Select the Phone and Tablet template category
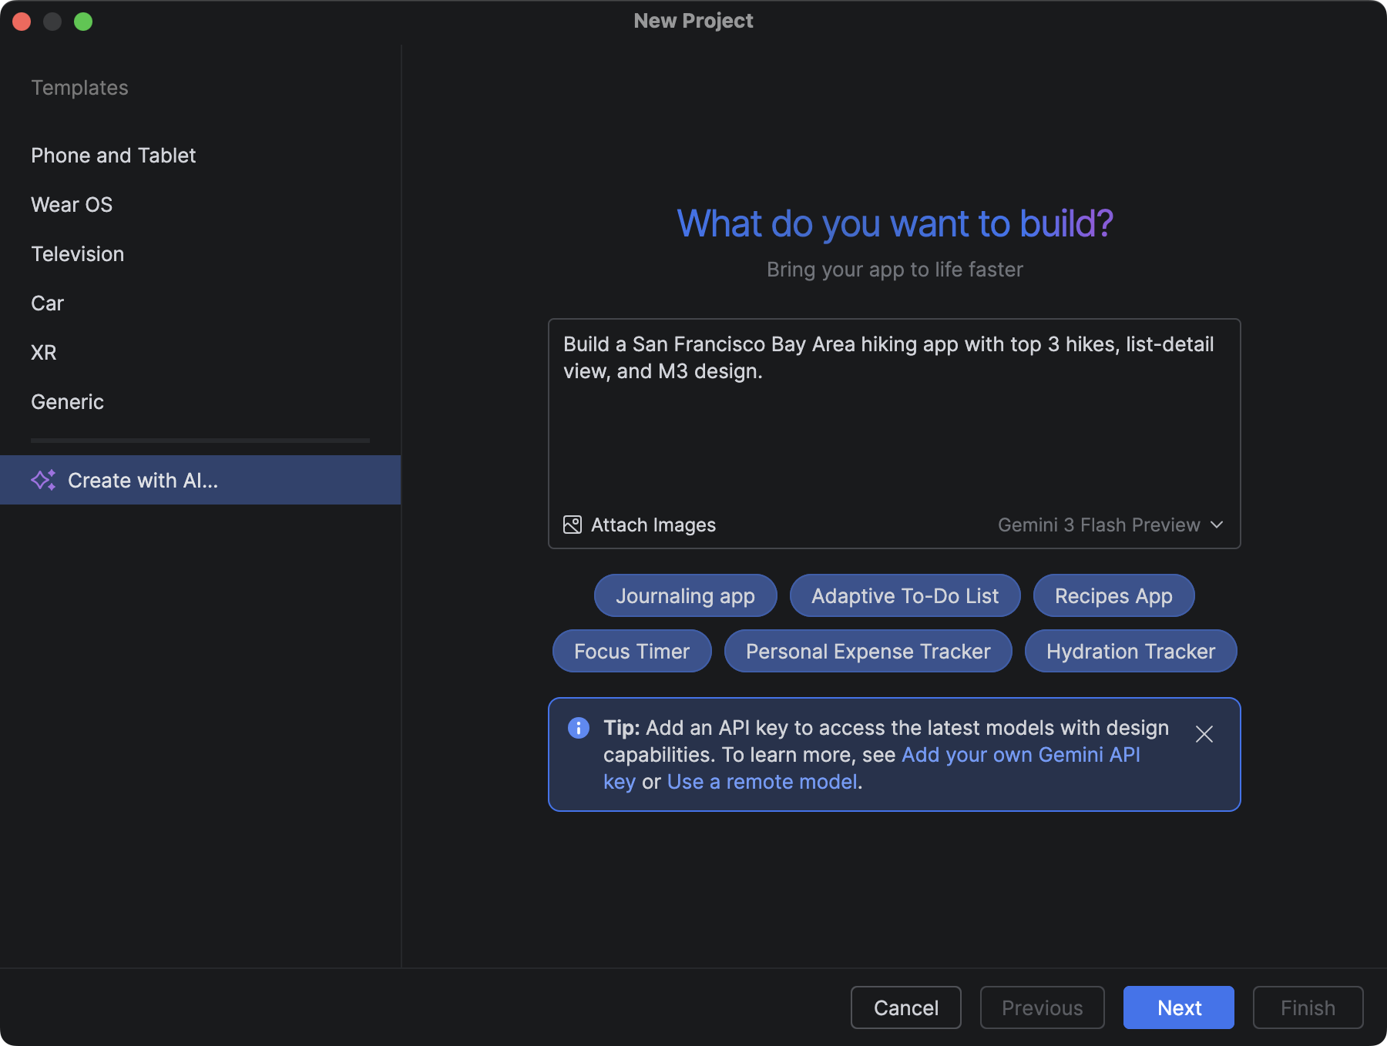Screen dimensions: 1387x1046 click(x=113, y=155)
